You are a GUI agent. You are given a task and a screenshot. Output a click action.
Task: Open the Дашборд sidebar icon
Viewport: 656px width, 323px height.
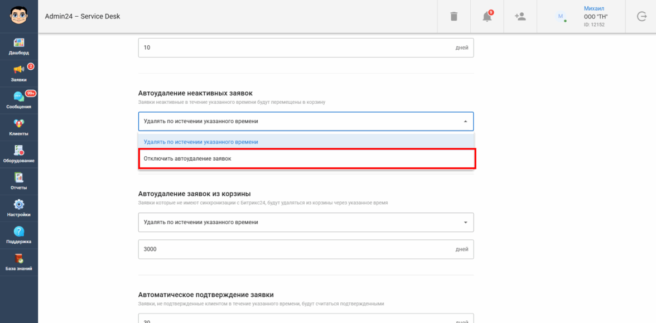[19, 44]
